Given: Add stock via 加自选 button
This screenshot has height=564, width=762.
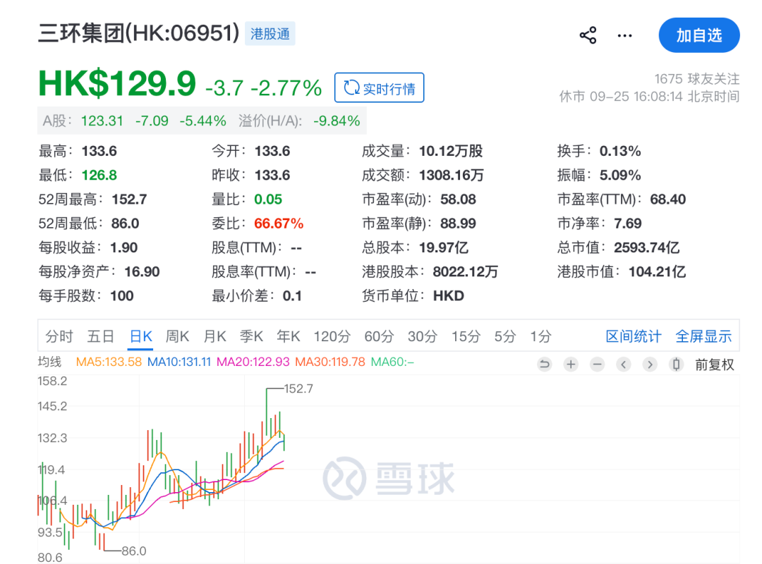Looking at the screenshot, I should [x=698, y=35].
